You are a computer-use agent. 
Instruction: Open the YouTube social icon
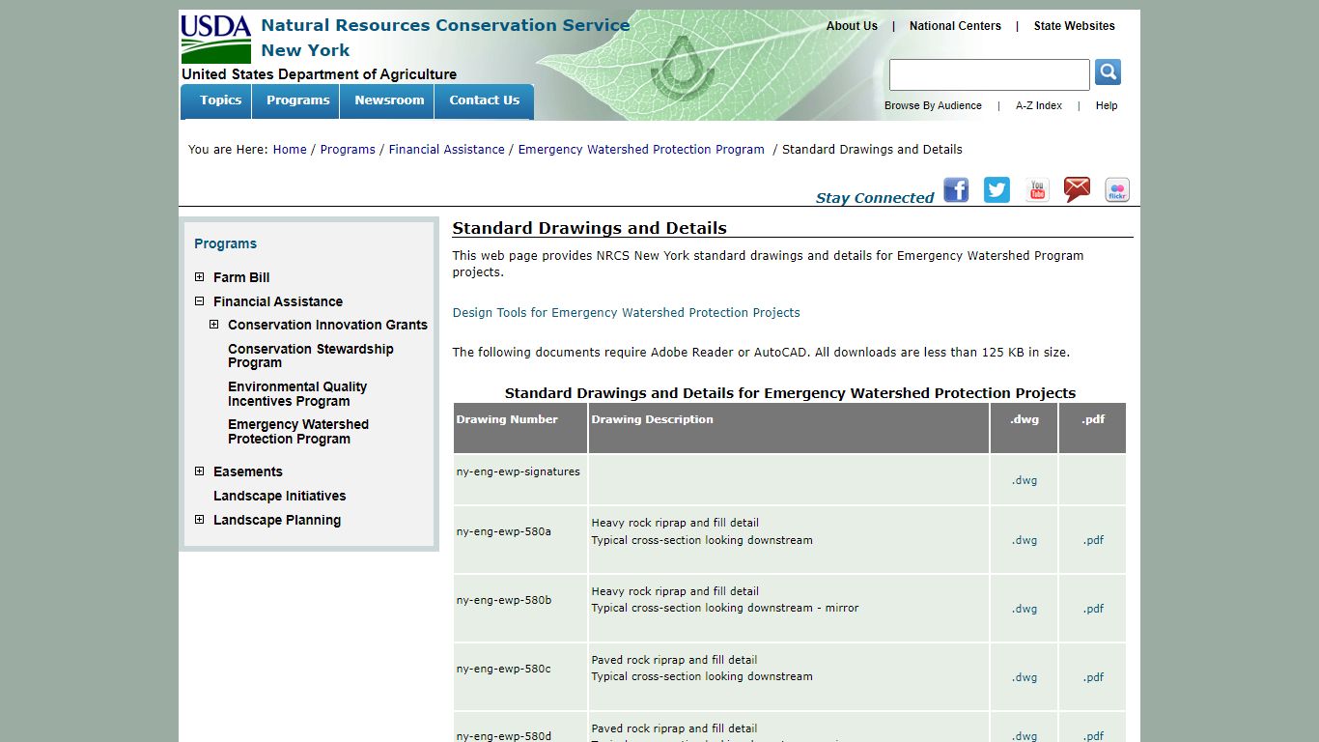click(1037, 189)
